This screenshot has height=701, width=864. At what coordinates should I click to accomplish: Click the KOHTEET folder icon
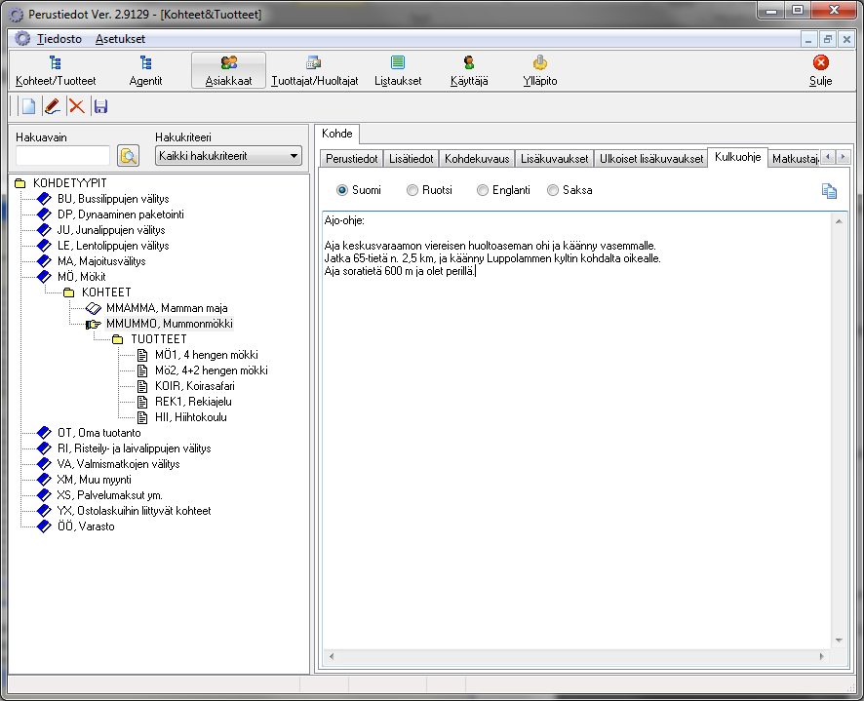pos(69,292)
